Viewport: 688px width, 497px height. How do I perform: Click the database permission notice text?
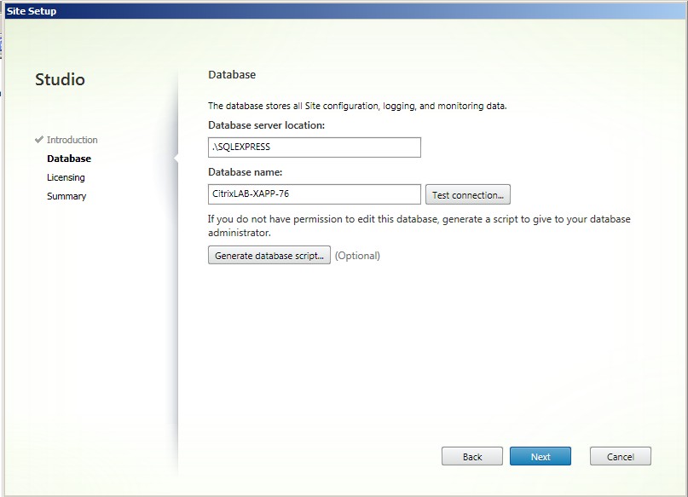pyautogui.click(x=419, y=226)
